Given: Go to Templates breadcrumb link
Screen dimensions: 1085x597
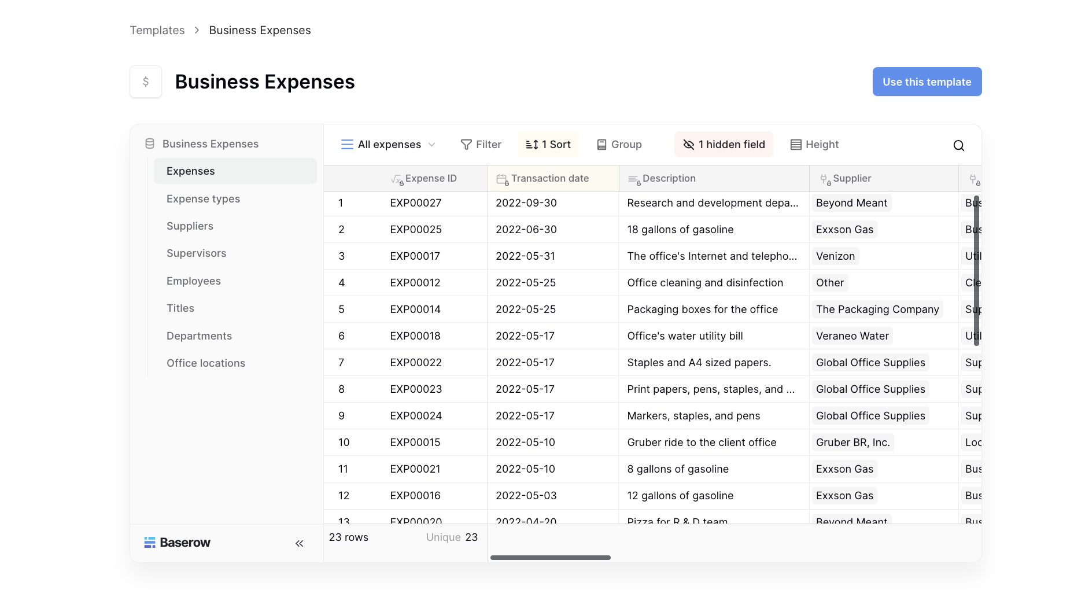Looking at the screenshot, I should point(157,30).
